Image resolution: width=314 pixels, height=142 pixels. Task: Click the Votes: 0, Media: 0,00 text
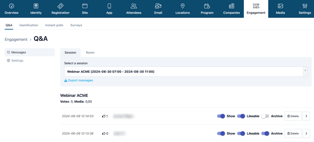[x=76, y=102]
